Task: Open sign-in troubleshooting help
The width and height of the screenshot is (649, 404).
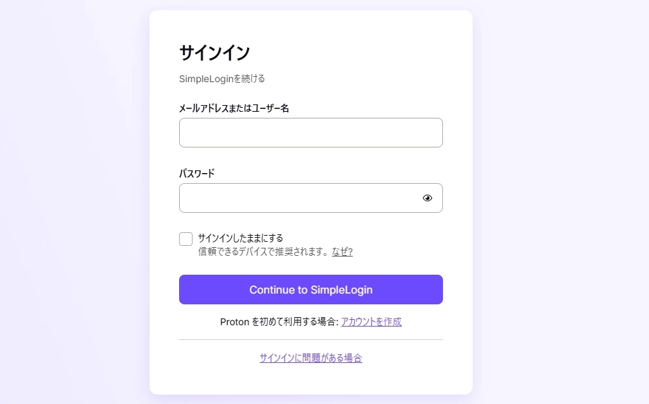Action: [x=310, y=358]
